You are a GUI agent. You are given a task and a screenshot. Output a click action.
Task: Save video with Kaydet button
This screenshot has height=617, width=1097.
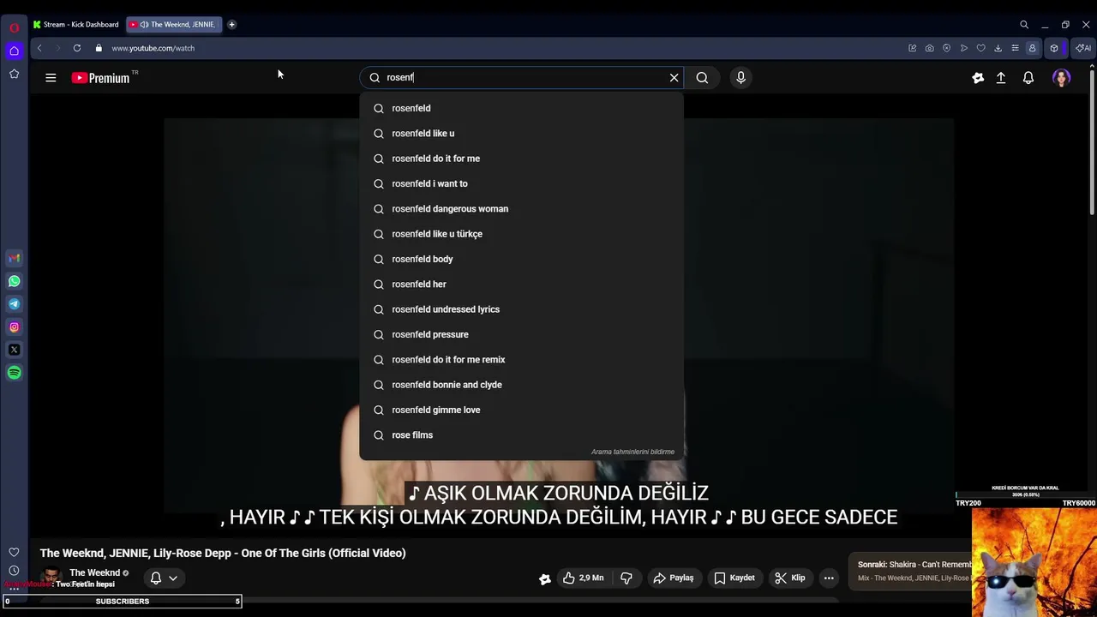(x=734, y=578)
